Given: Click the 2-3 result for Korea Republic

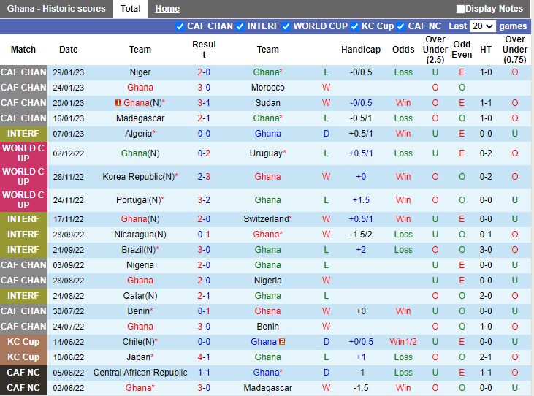Looking at the screenshot, I should [x=204, y=177].
